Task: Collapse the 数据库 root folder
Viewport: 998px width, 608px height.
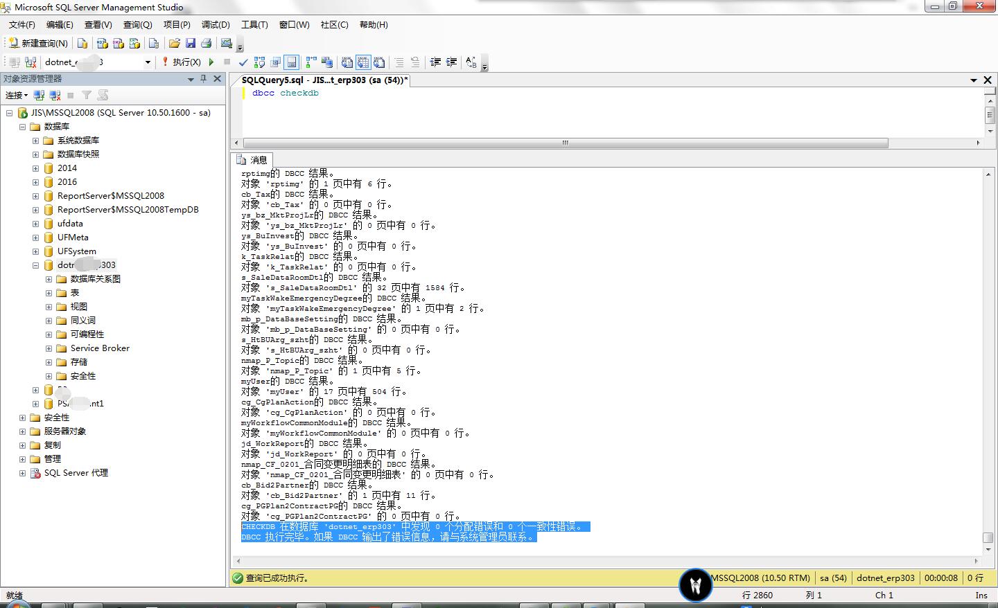Action: (22, 127)
